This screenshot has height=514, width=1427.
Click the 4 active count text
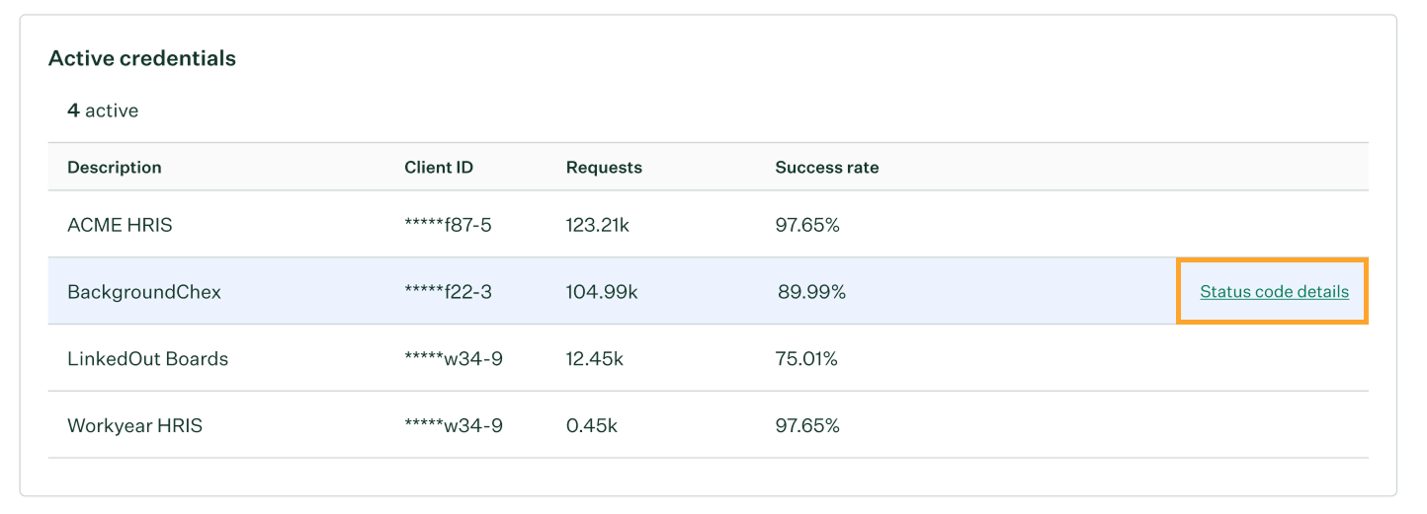pyautogui.click(x=103, y=110)
